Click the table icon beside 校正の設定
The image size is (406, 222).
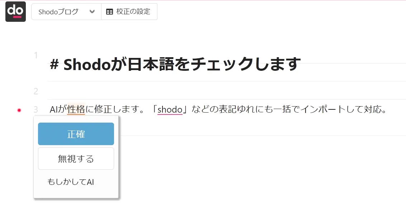[109, 11]
